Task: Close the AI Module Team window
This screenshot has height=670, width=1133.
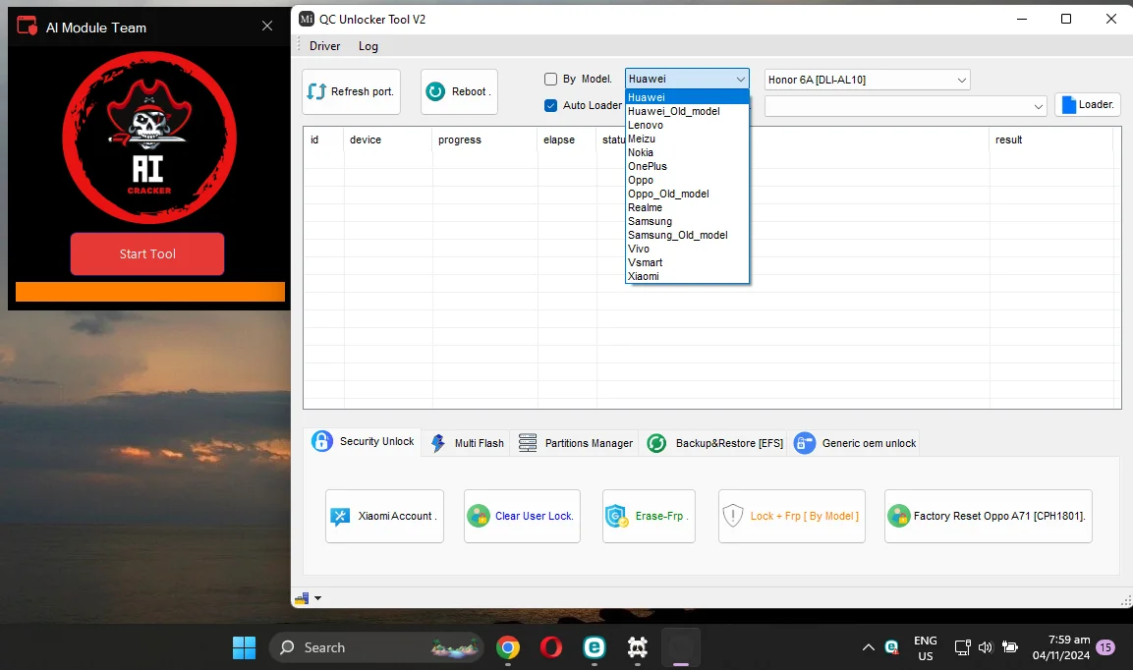Action: 267,26
